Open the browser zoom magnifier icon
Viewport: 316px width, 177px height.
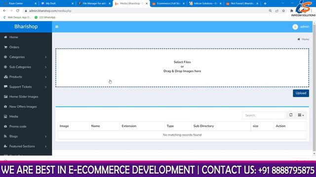[x=270, y=11]
